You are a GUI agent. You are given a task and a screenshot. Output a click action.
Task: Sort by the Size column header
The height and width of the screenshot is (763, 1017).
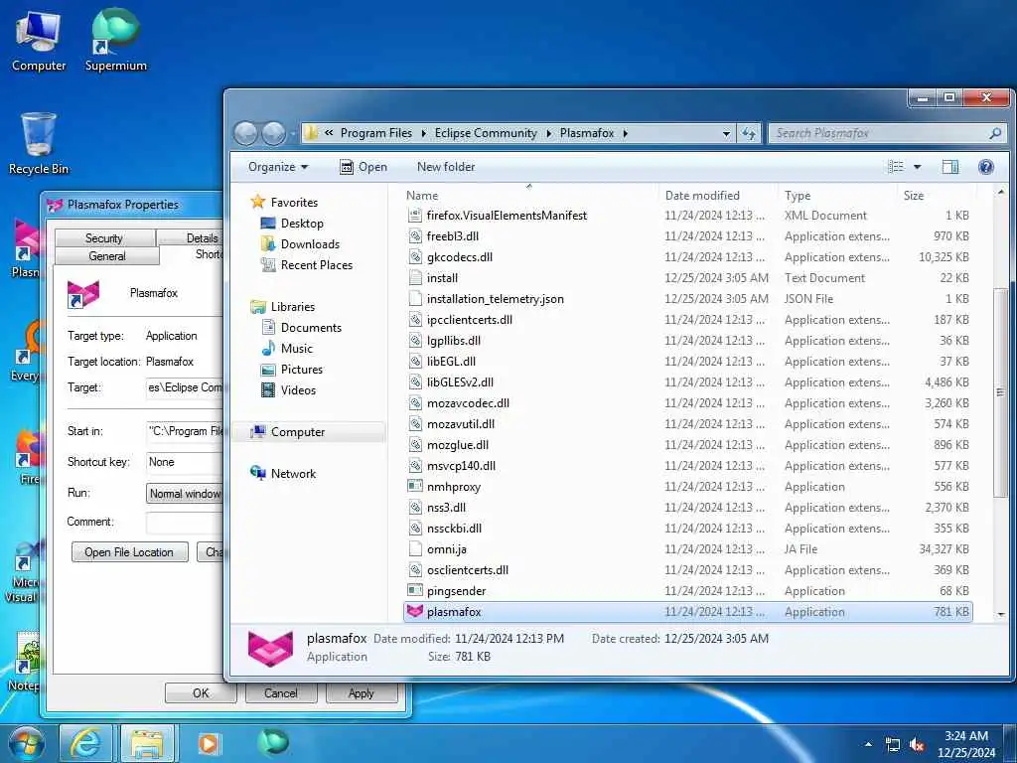tap(936, 196)
